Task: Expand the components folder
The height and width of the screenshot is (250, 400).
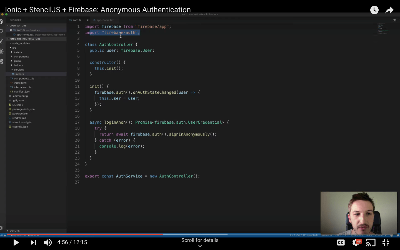Action: click(21, 56)
